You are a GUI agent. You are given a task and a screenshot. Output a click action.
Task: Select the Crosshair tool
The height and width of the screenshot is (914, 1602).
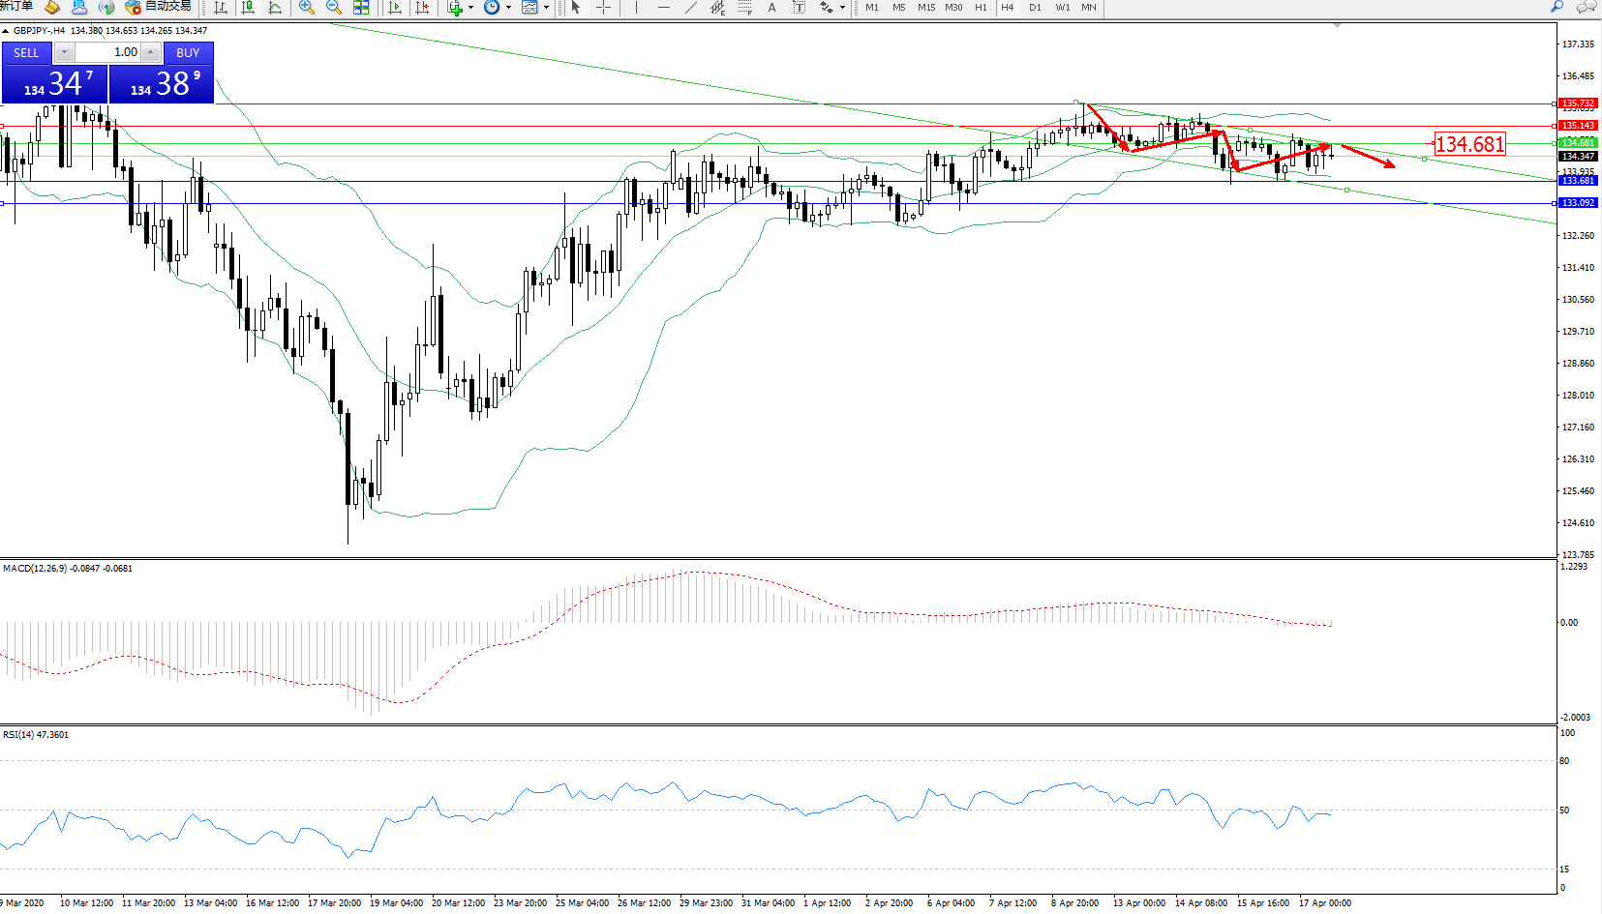603,8
